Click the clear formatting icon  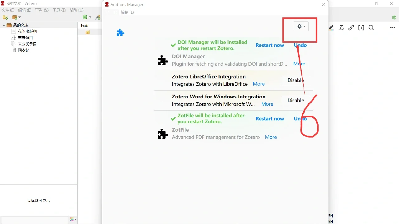pyautogui.click(x=341, y=28)
